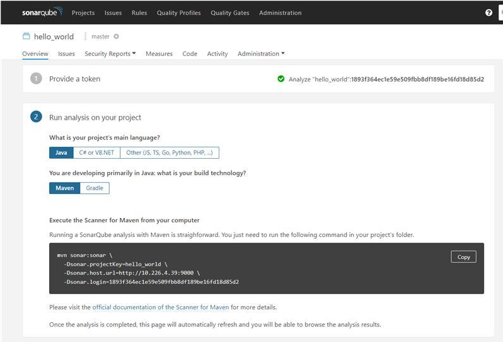Screen dimensions: 503x342
Task: Click the mvn sonar:sonar command line
Action: (x=84, y=255)
